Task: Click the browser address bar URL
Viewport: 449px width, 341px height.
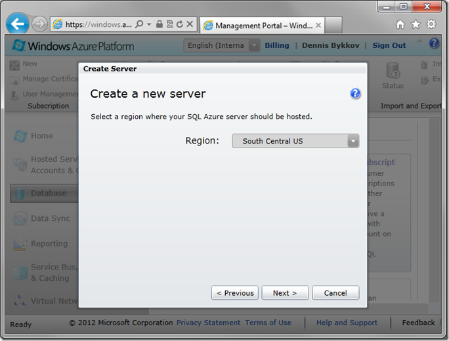Action: coord(98,25)
